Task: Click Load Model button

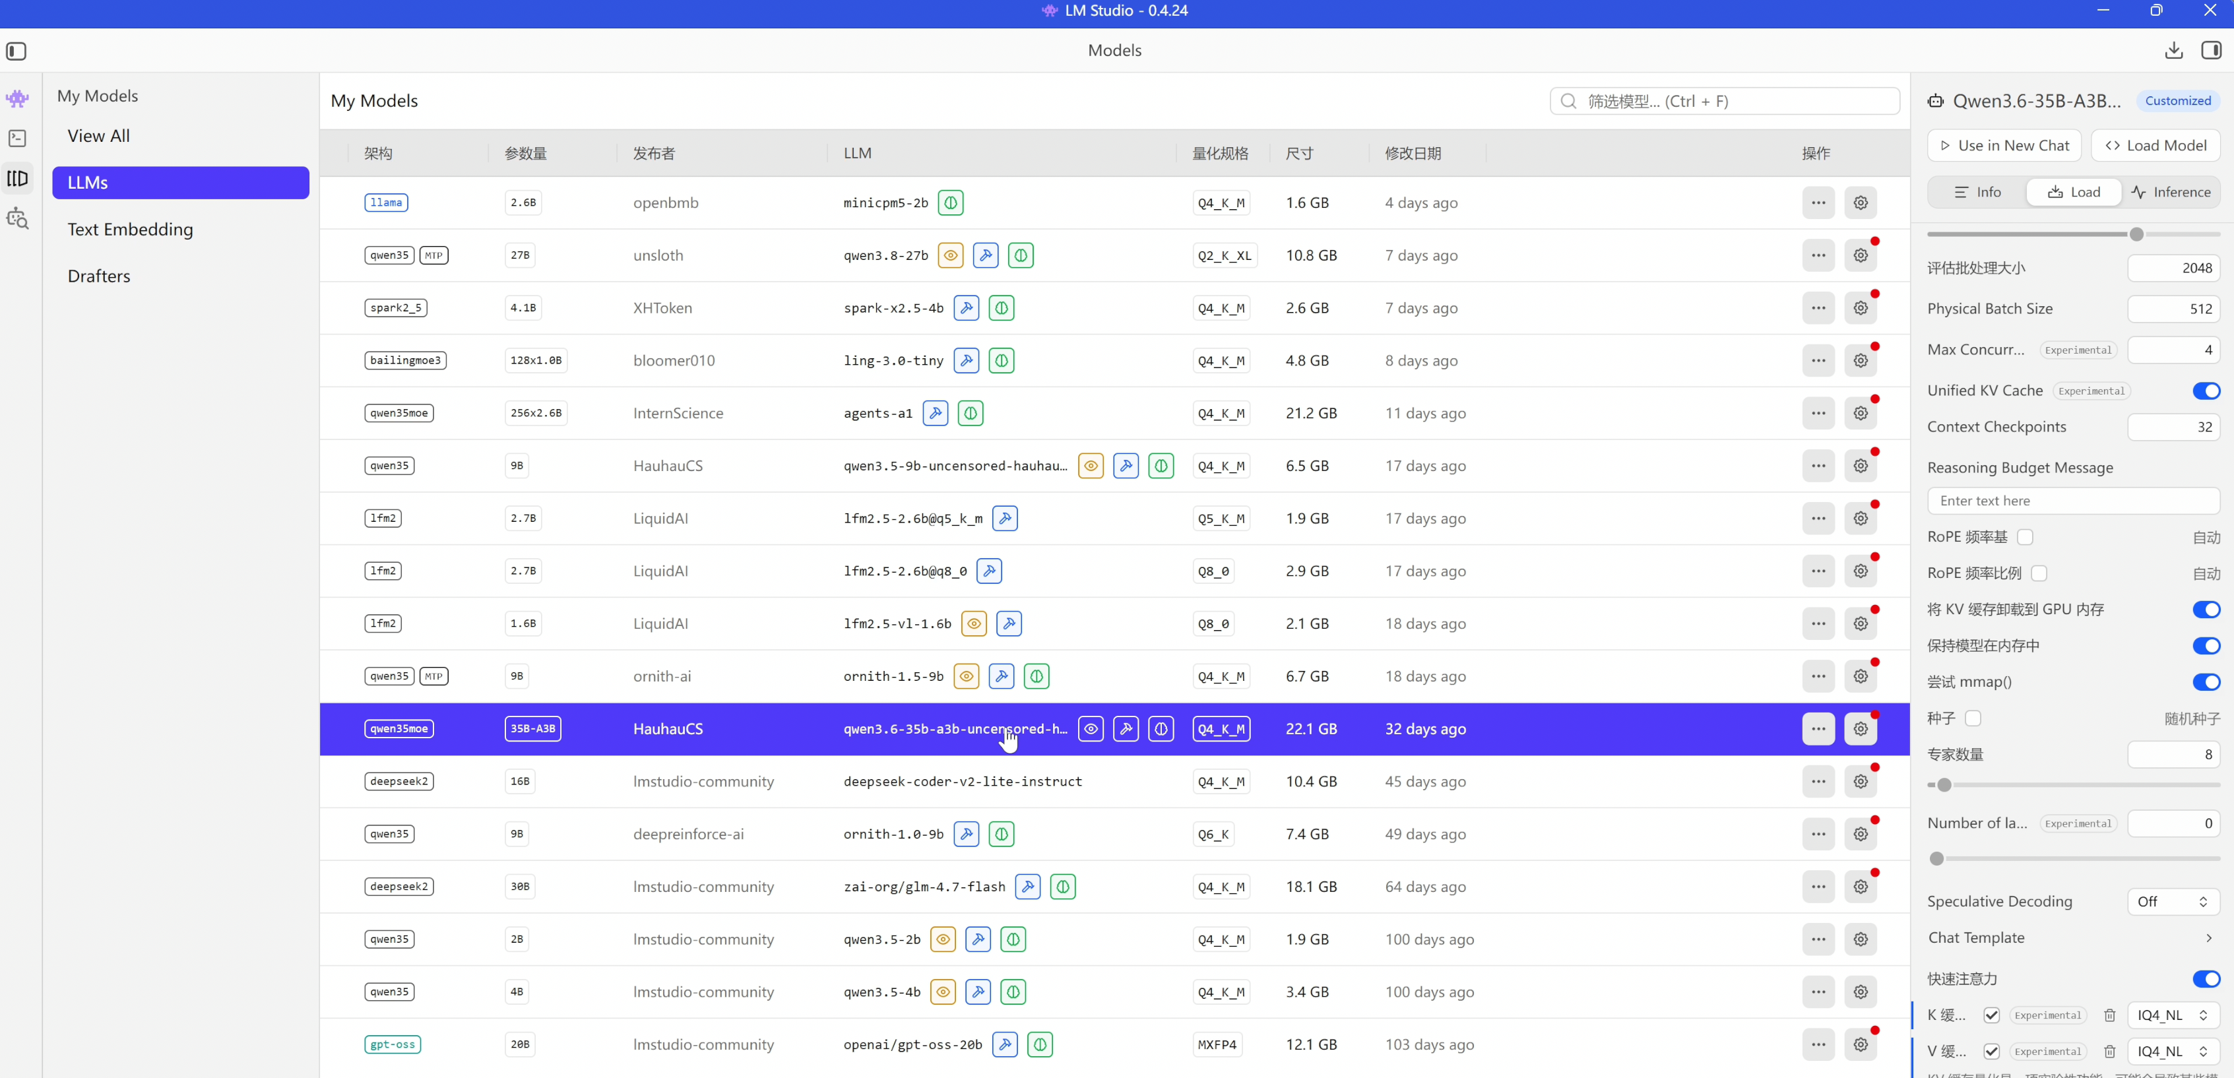Action: pyautogui.click(x=2155, y=146)
